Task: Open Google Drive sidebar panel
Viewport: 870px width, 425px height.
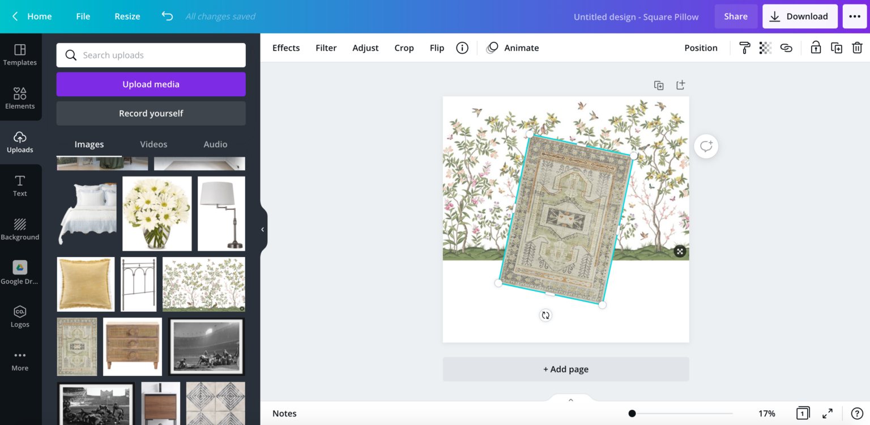Action: click(x=20, y=273)
